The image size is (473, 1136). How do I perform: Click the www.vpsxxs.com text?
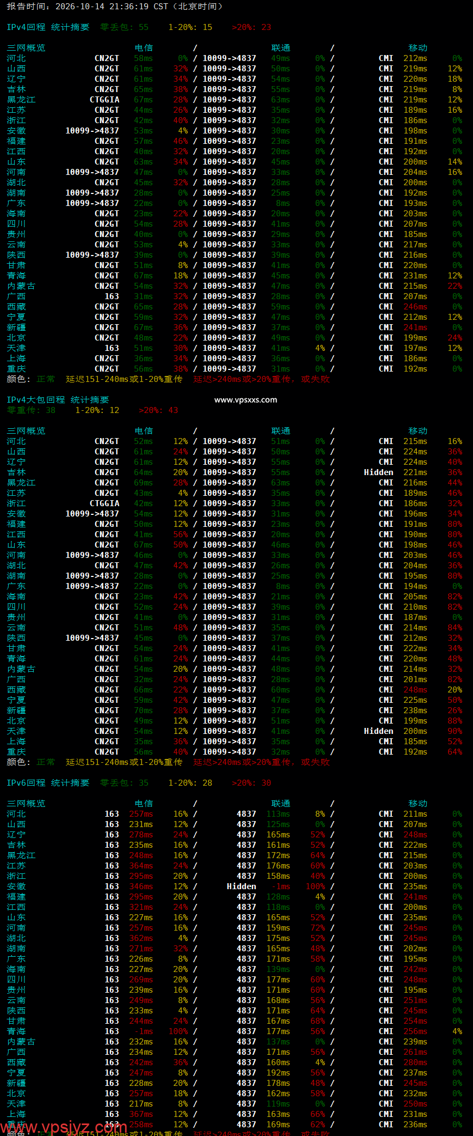click(x=245, y=400)
